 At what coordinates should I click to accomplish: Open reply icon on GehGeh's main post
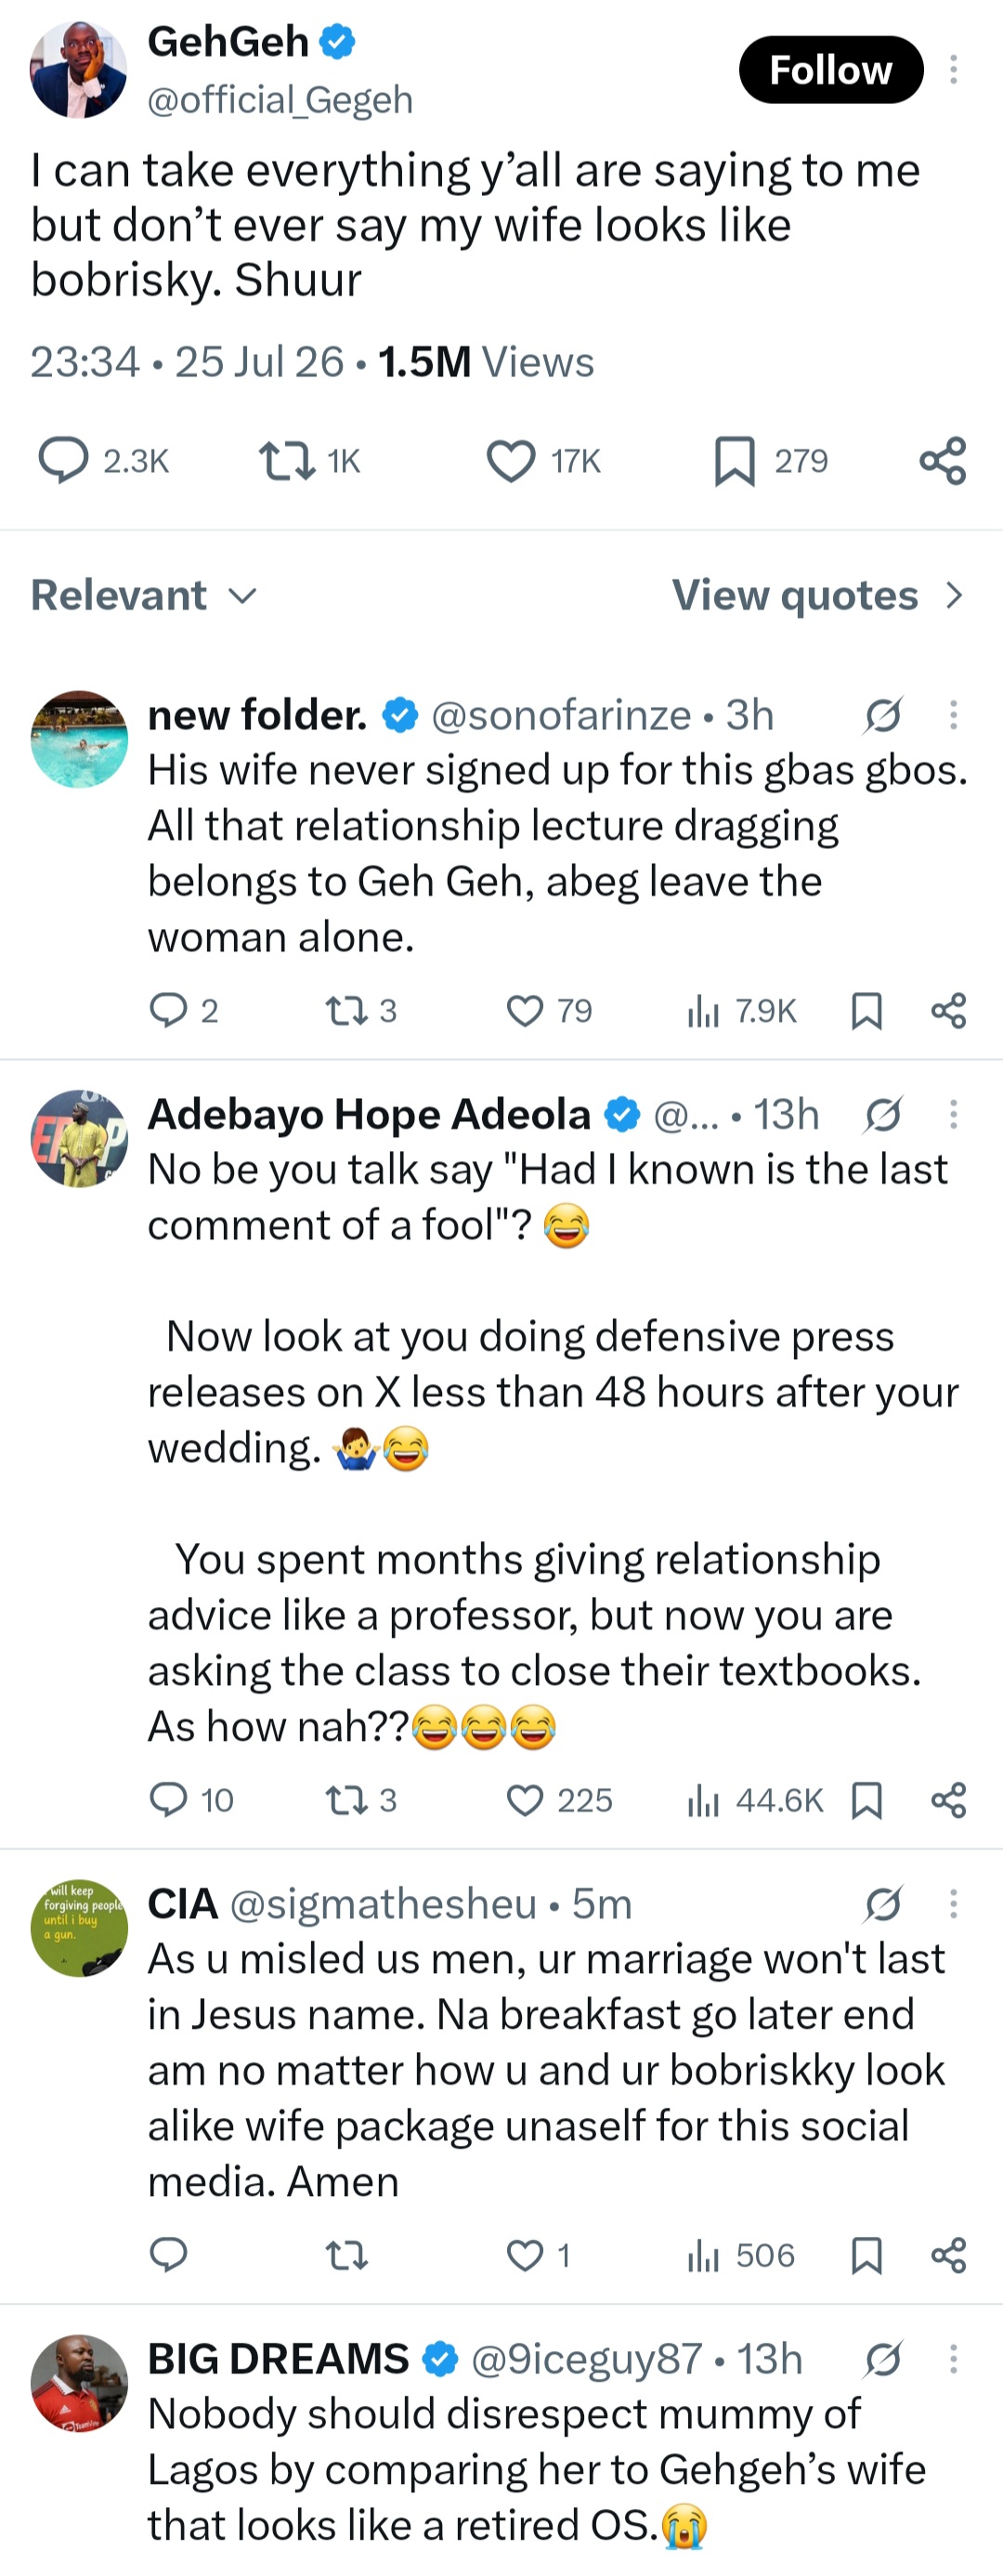coord(63,461)
